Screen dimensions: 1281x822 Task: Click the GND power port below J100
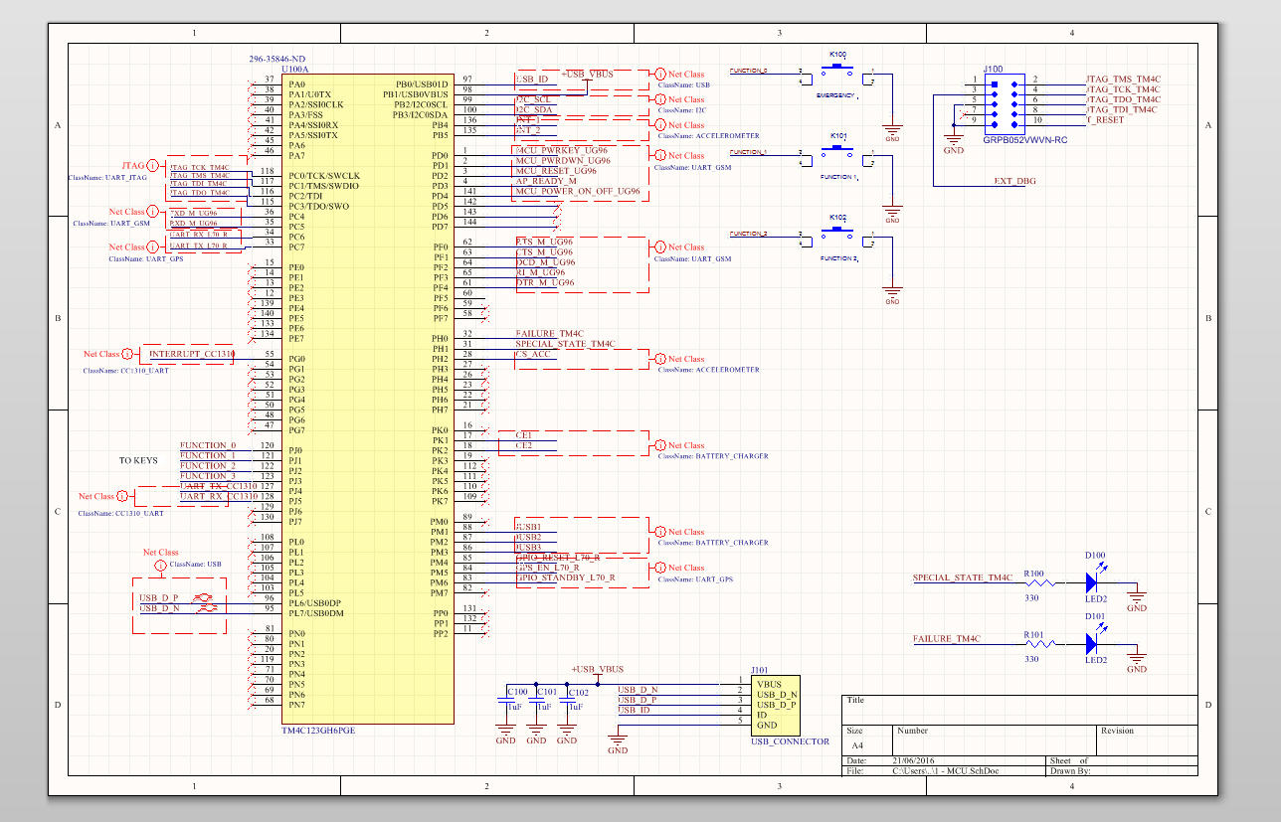coord(953,140)
